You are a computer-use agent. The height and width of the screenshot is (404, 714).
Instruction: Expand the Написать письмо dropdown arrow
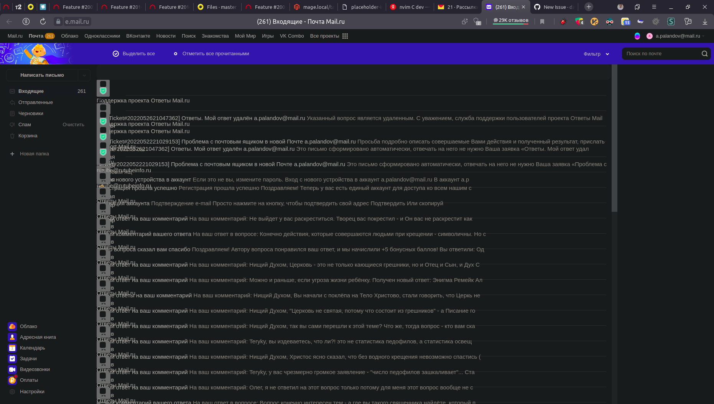pyautogui.click(x=84, y=75)
